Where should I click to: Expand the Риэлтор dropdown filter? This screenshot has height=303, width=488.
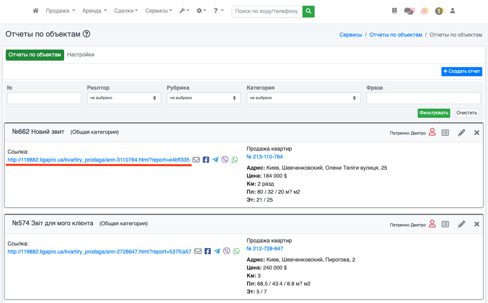(x=124, y=98)
